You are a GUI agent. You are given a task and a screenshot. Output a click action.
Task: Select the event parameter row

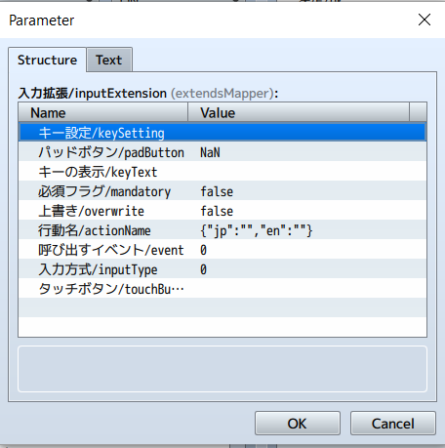[x=222, y=250]
